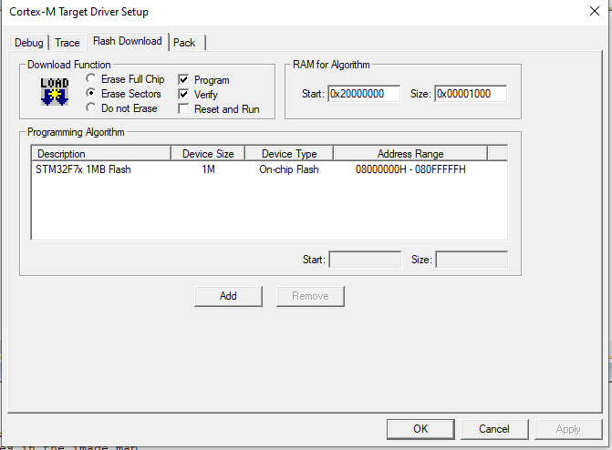The image size is (612, 450).
Task: Click the LOAD flash download icon
Action: pos(55,92)
